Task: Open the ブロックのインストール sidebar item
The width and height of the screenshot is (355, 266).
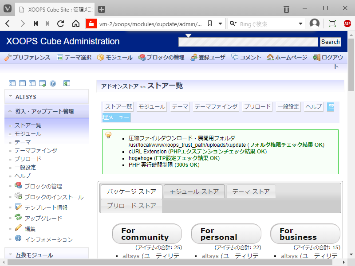Action: coord(54,197)
